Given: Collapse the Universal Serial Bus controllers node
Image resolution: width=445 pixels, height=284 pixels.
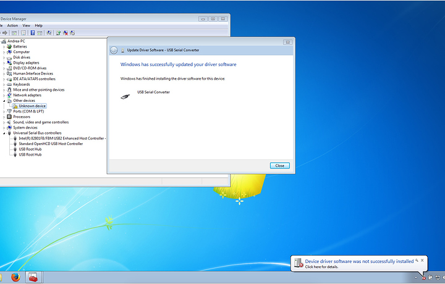Looking at the screenshot, I should (4, 133).
